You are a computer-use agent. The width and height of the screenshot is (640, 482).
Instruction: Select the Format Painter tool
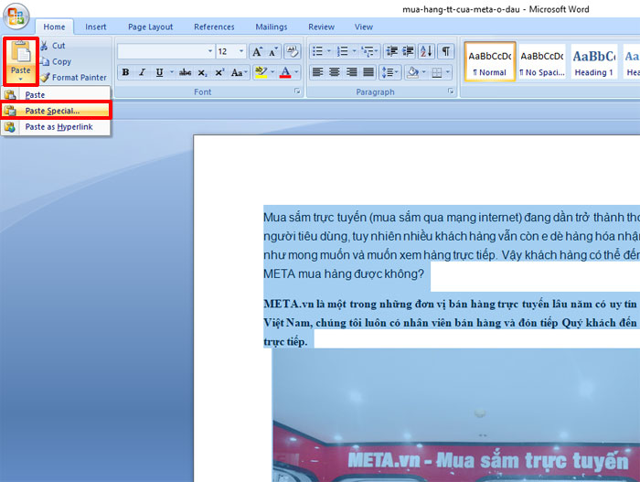point(45,78)
